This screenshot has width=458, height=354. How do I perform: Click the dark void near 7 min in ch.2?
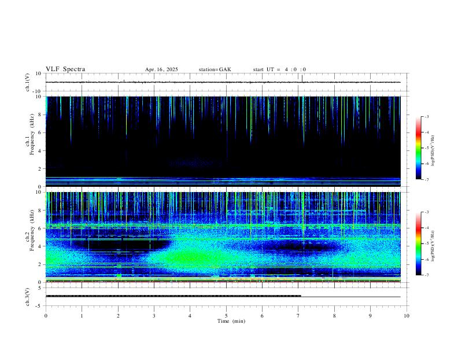(301, 247)
